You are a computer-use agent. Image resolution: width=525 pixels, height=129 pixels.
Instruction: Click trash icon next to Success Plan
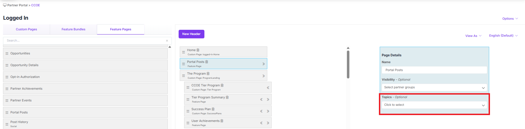[x=213, y=109]
